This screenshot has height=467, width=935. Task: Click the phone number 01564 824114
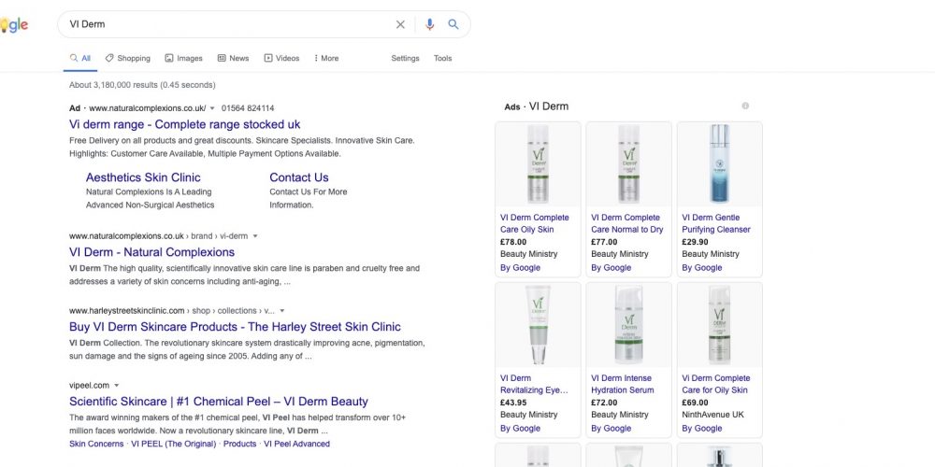(248, 108)
